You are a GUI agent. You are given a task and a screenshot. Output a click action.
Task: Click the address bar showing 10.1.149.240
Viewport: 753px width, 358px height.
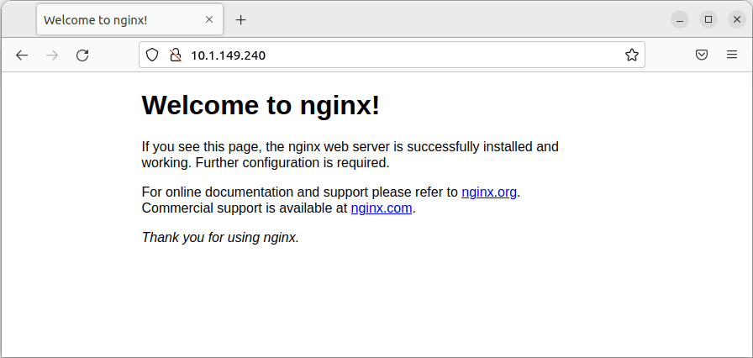click(x=392, y=55)
